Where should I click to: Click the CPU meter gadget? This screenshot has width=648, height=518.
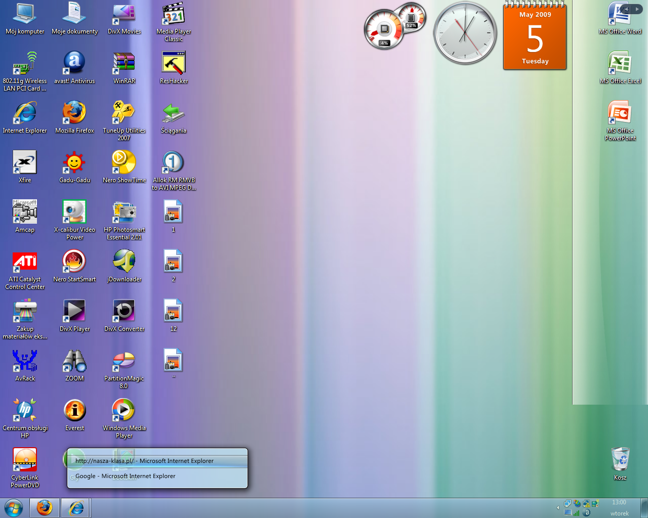[x=395, y=26]
